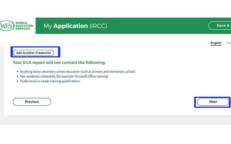The image size is (231, 144).
Task: Click the Non-academic credentials bullet
Action: [64, 76]
